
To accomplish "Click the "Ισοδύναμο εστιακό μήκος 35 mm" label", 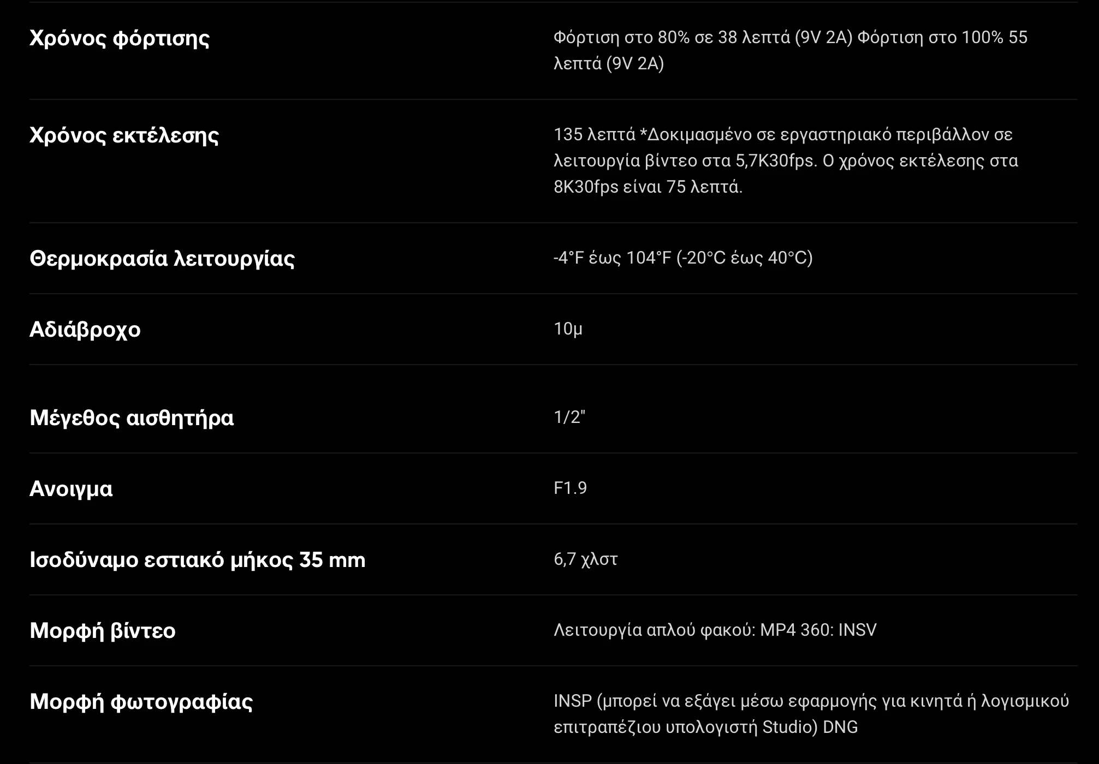I will click(197, 560).
